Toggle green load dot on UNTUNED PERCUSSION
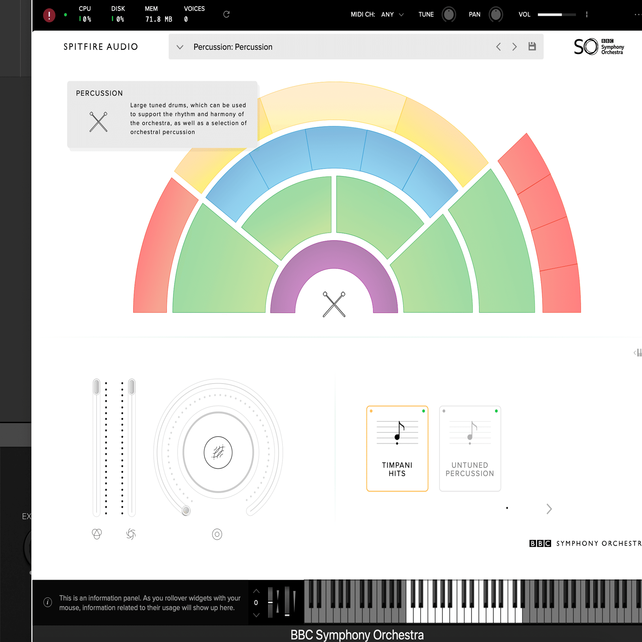The image size is (642, 642). (496, 411)
